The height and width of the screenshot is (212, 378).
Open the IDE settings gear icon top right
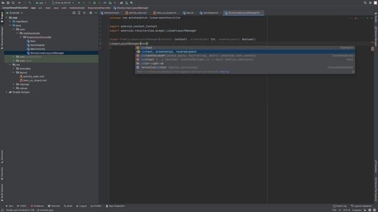370,2
